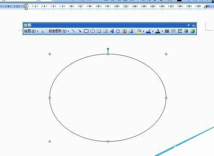Click the ellipse's bottom-middle sizing handle
Screen dimensions: 214x156
point(108,141)
